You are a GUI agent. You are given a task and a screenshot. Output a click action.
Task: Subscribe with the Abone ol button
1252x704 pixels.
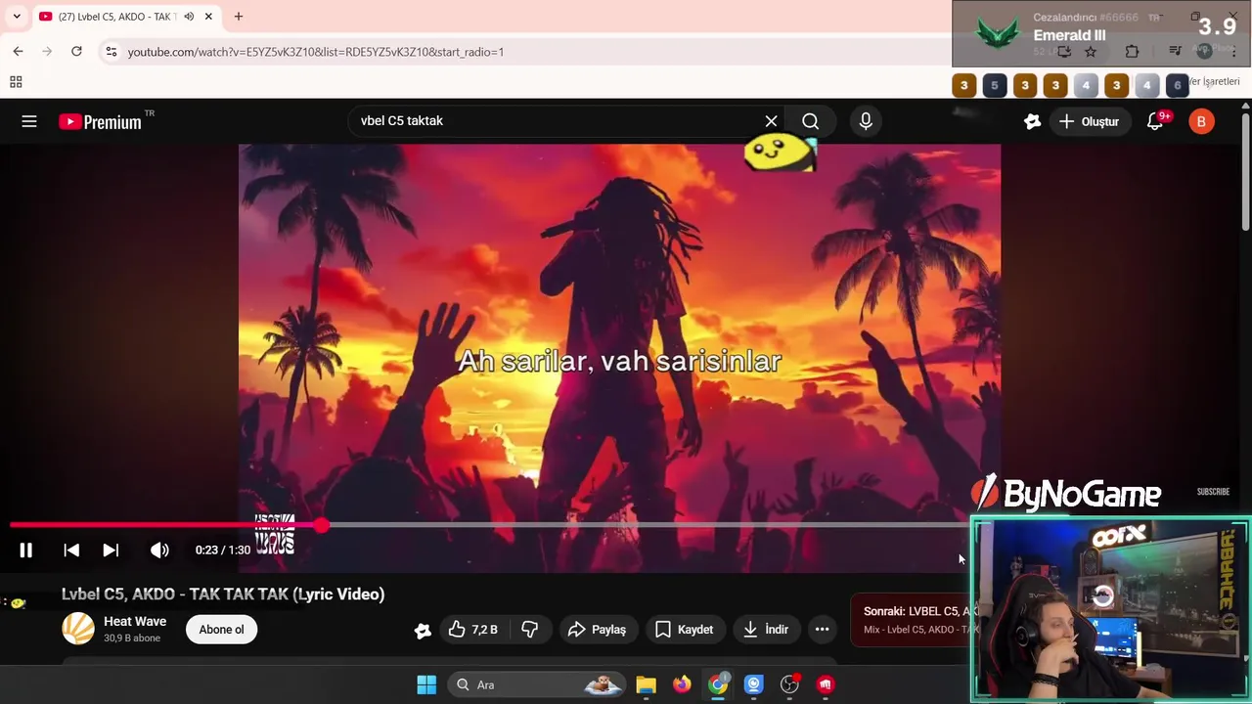(x=222, y=630)
